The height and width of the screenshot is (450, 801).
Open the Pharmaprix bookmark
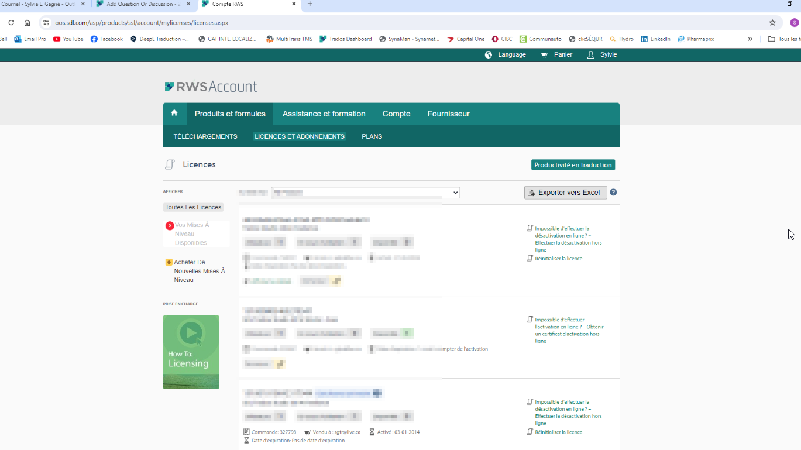pyautogui.click(x=696, y=39)
